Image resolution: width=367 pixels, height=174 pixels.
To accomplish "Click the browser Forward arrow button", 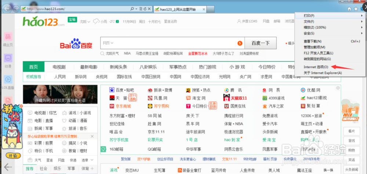I will coord(16,9).
